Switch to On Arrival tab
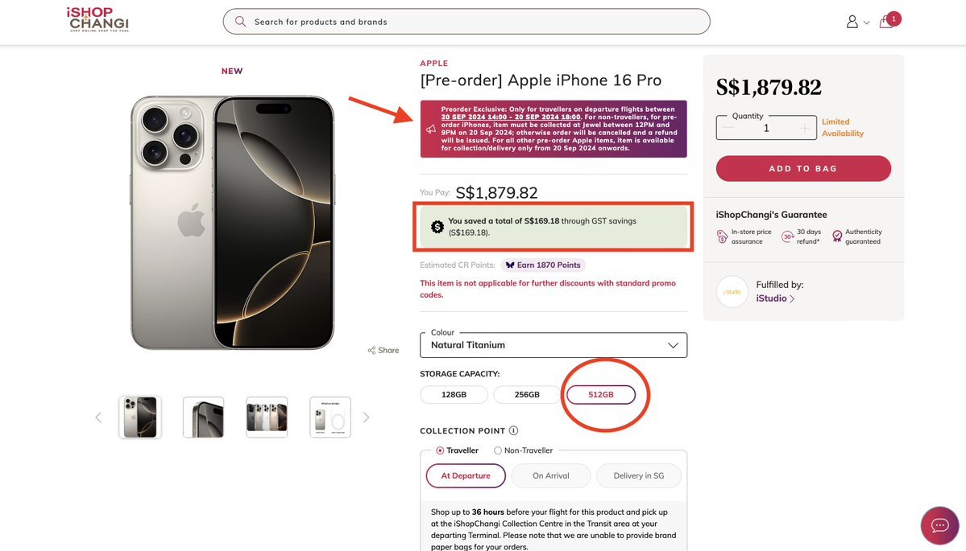 pos(550,476)
